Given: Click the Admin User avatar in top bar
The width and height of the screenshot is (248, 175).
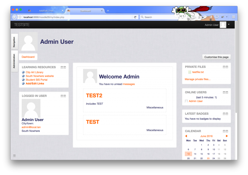Looking at the screenshot, I should click(223, 25).
